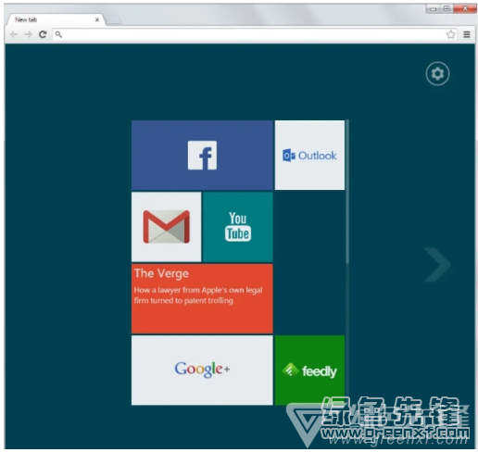Reload the page with the refresh button

pyautogui.click(x=43, y=34)
